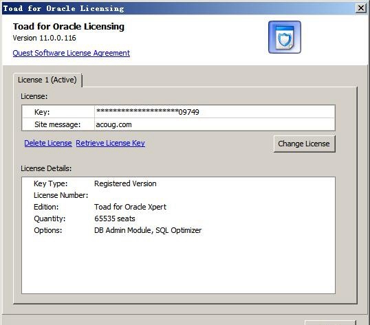Click the 'Registered Version' key type value
Image resolution: width=370 pixels, height=325 pixels.
tap(125, 183)
